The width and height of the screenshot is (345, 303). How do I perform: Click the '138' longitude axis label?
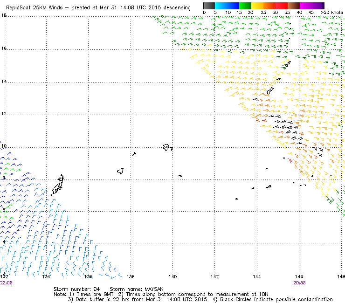pos(131,276)
